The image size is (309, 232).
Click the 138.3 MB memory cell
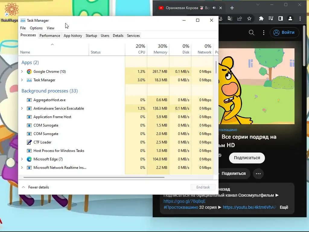[158, 108]
